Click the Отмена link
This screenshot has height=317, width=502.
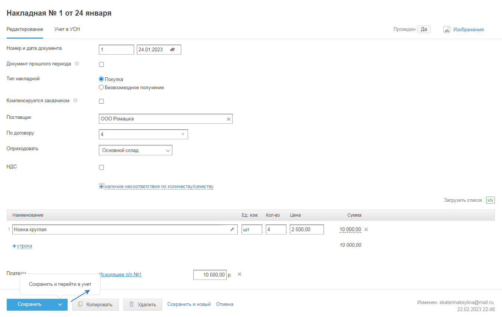click(x=225, y=304)
